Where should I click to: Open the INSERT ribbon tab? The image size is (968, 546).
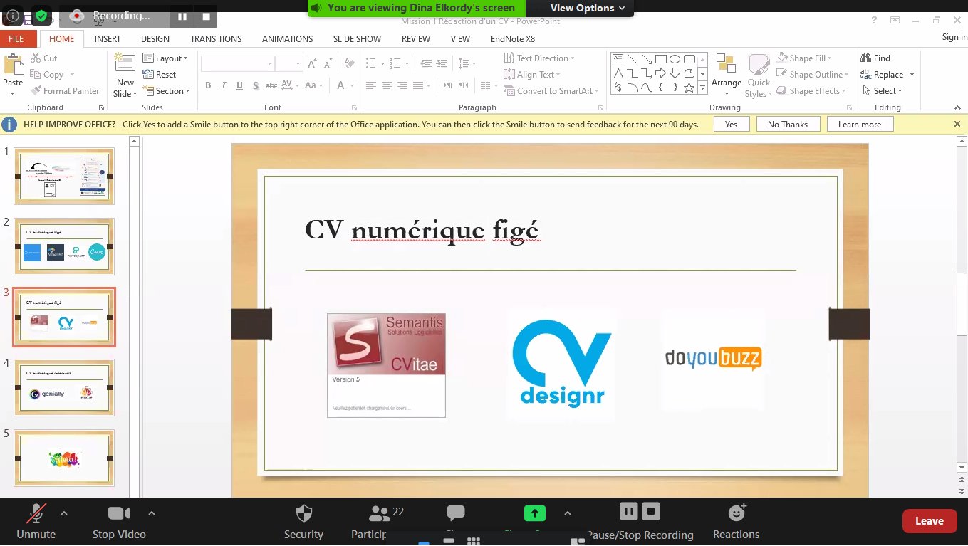108,39
